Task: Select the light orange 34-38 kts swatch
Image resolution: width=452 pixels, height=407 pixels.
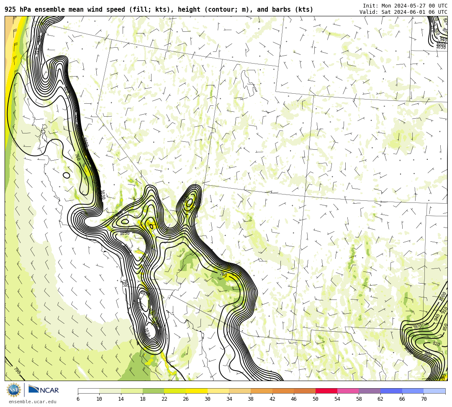Action: pos(240,391)
